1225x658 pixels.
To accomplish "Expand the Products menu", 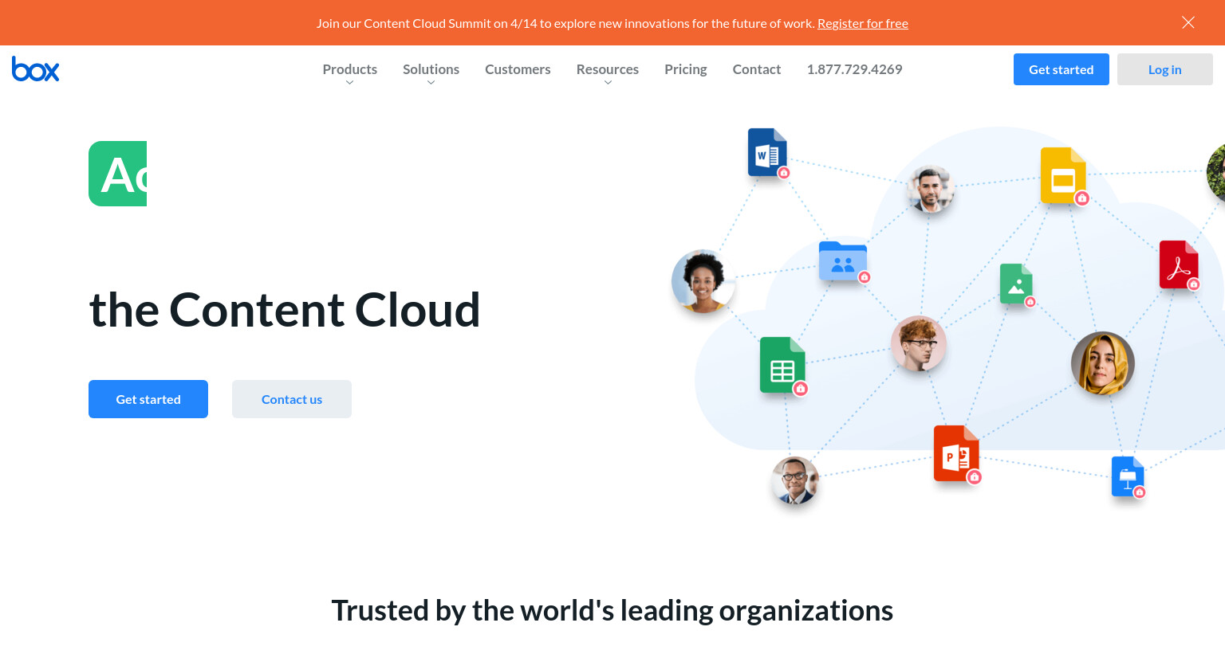I will coord(349,71).
